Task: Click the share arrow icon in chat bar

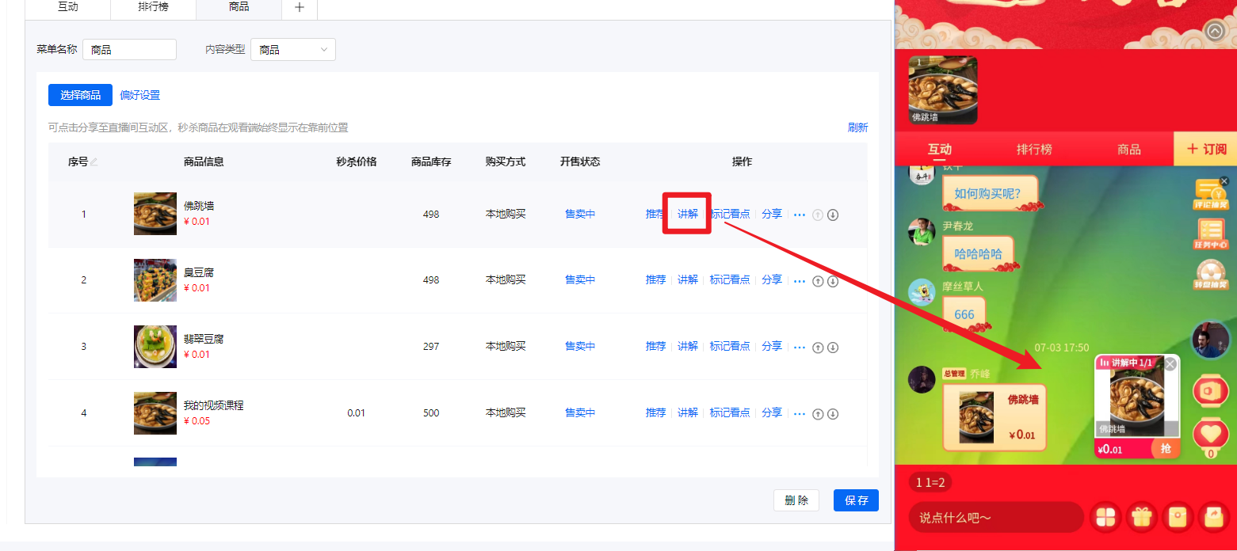Action: tap(1213, 517)
